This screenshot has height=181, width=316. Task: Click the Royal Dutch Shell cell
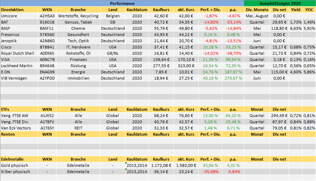pos(19,53)
